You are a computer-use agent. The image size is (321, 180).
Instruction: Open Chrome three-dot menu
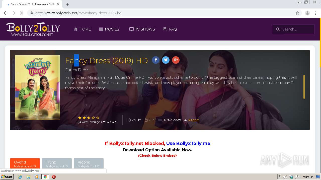tap(315, 13)
